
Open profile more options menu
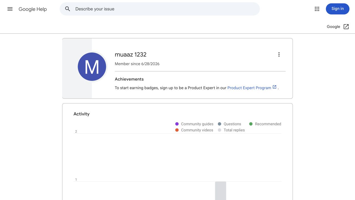(x=279, y=54)
